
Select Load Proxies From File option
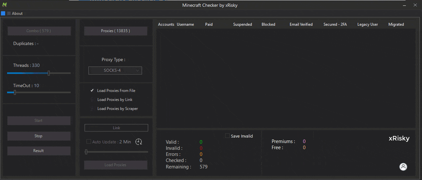[113, 91]
